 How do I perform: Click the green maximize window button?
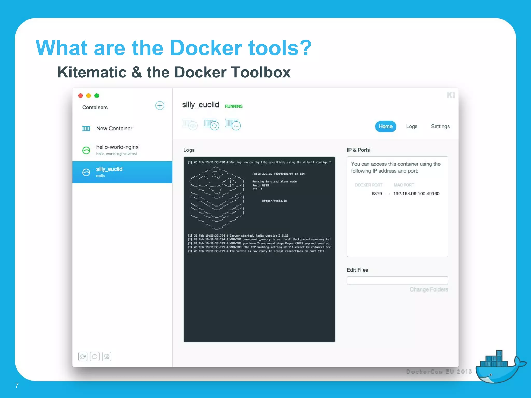97,96
